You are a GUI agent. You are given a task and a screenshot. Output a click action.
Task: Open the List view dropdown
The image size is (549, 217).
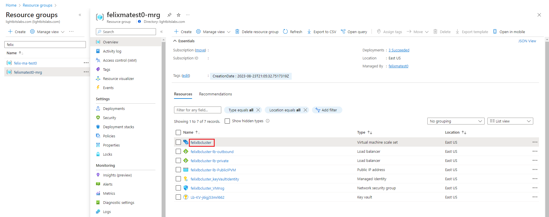(510, 121)
